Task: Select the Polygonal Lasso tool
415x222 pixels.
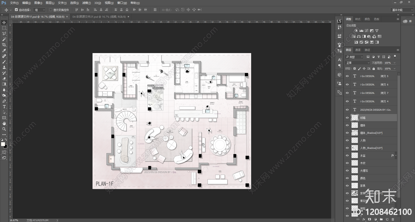Action: [x=4, y=34]
